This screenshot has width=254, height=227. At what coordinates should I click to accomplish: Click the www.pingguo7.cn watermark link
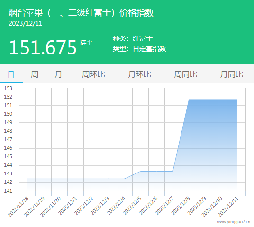(x=234, y=222)
